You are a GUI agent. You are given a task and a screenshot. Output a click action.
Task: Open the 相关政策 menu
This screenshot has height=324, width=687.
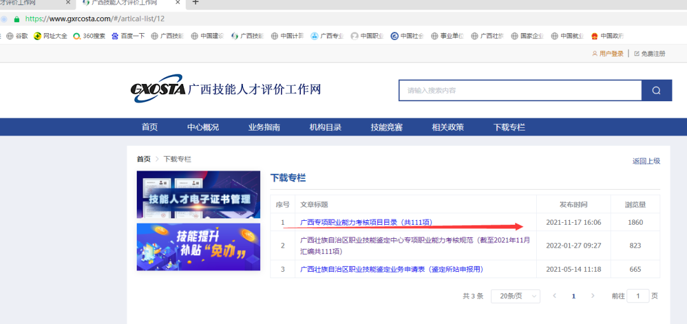[x=448, y=127]
